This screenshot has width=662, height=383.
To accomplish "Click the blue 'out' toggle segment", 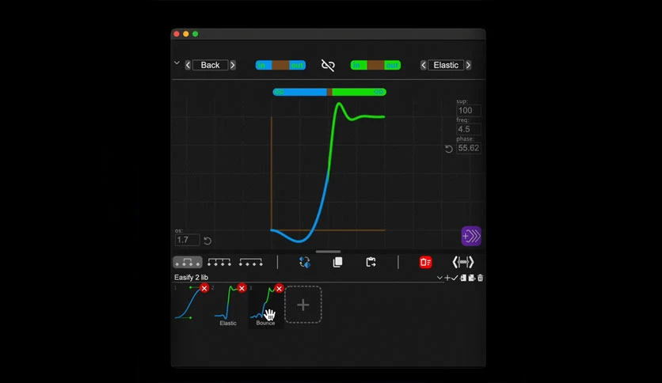I will coord(297,65).
